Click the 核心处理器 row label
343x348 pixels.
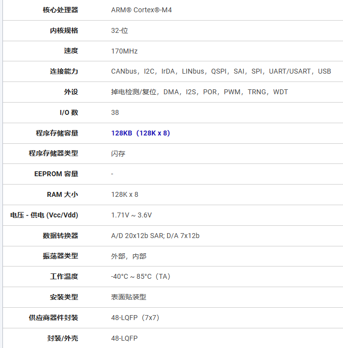pos(60,10)
